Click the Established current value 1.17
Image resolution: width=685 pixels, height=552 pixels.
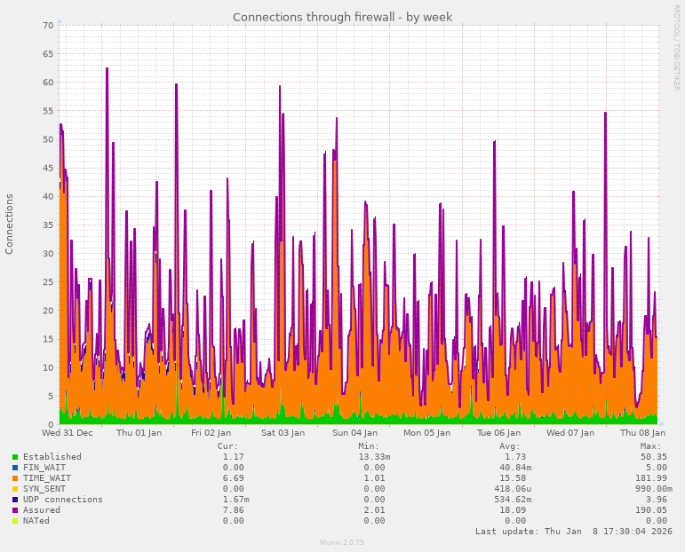[x=234, y=457]
